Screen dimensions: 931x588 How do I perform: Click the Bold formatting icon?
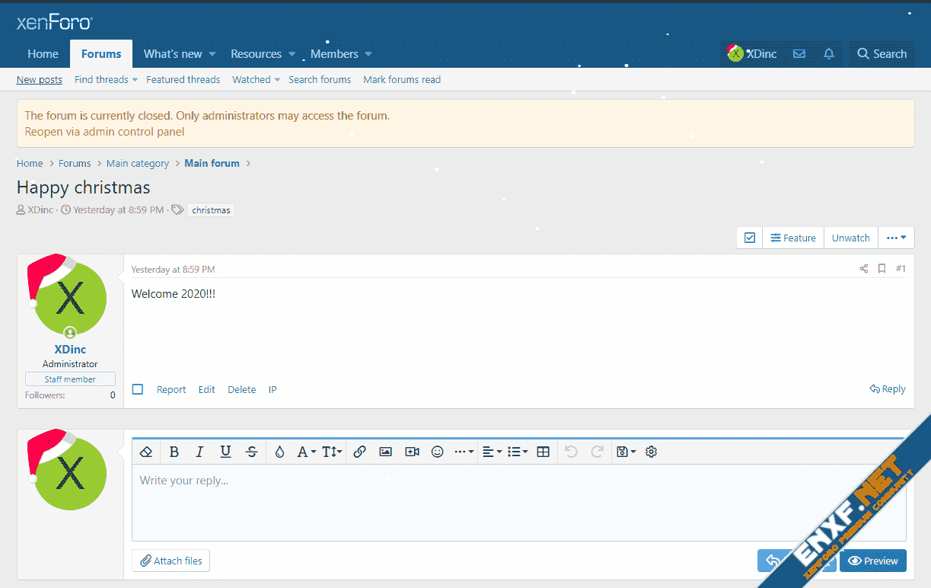(174, 452)
